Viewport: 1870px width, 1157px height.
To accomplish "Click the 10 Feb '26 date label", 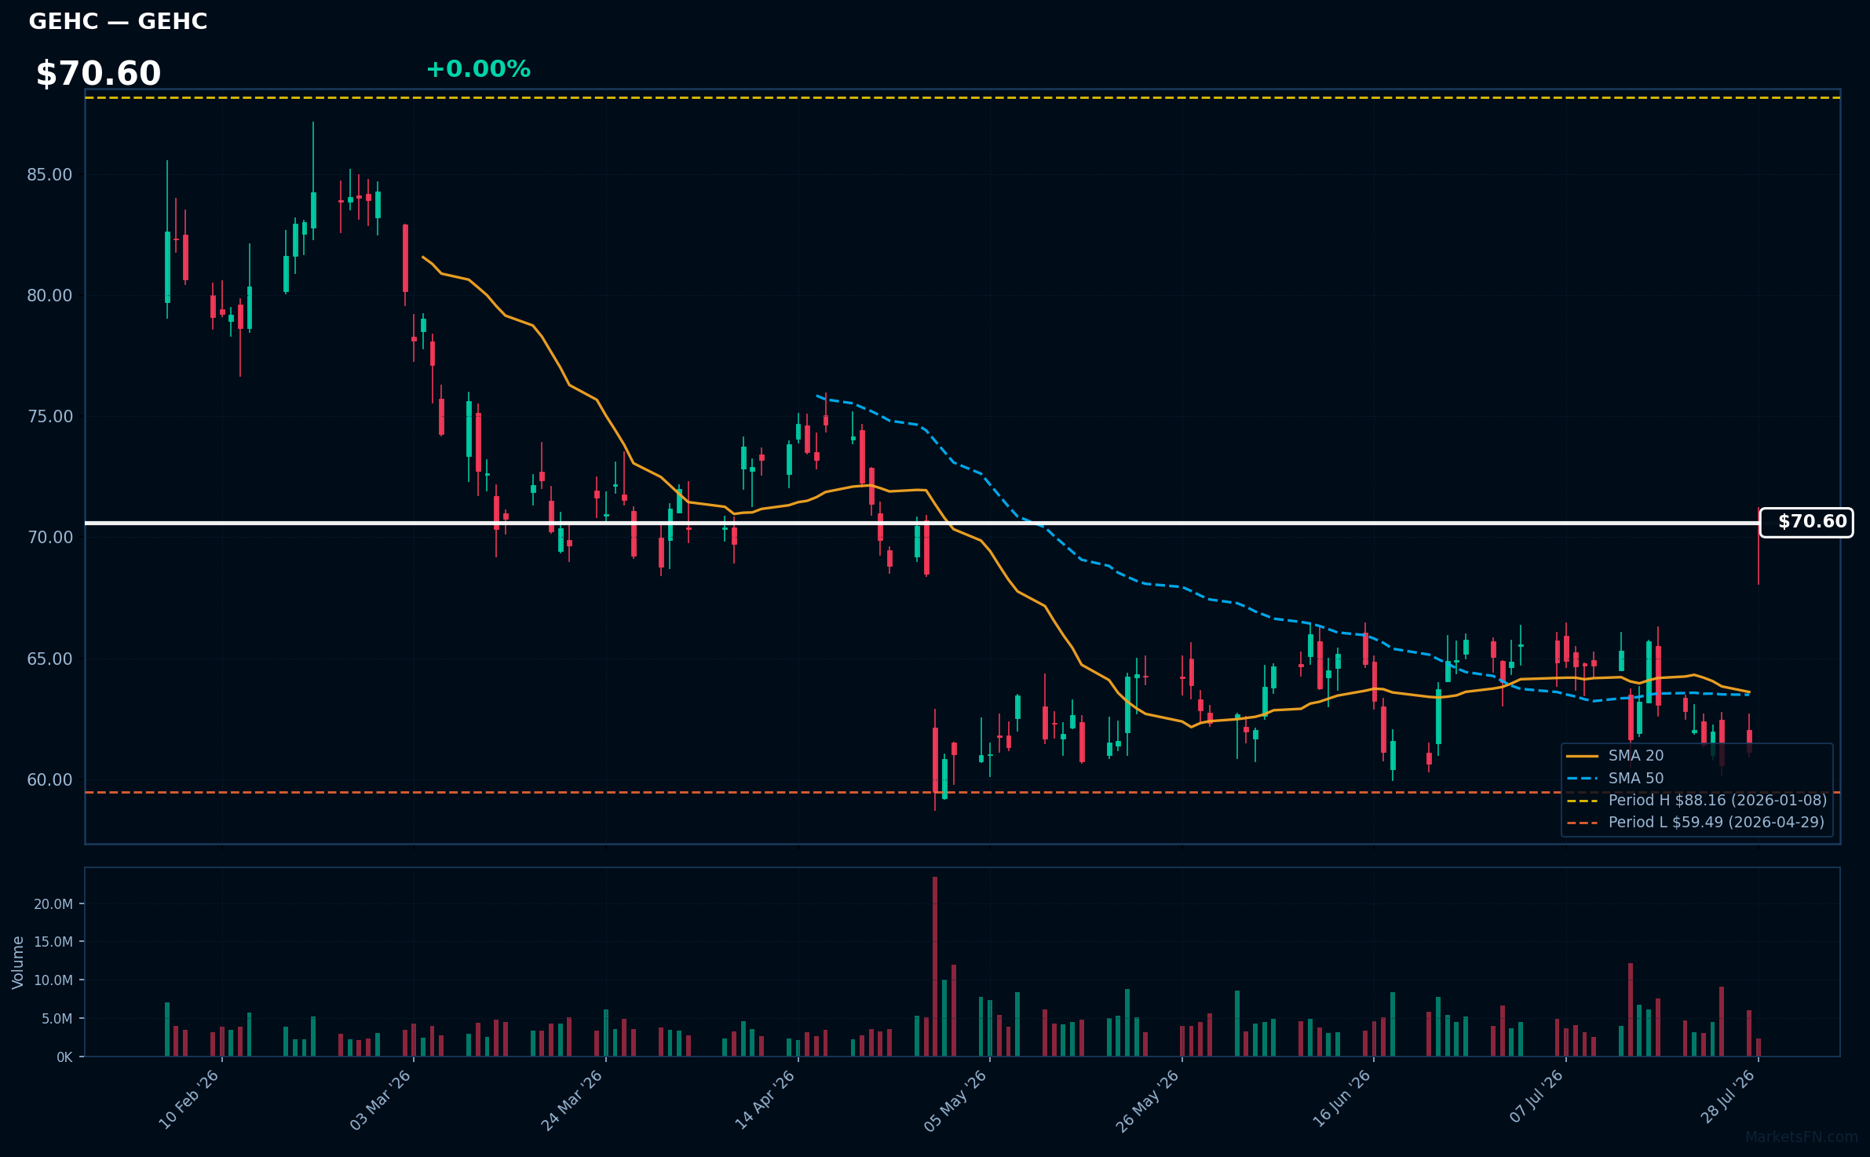I will click(189, 1099).
